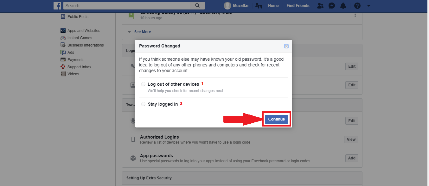The width and height of the screenshot is (429, 186).
Task: View the Authorized Logins list
Action: point(351,139)
